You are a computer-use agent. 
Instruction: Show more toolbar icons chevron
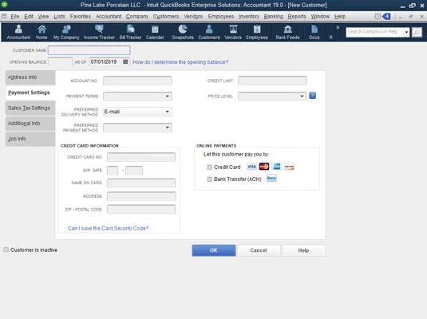[x=338, y=27]
